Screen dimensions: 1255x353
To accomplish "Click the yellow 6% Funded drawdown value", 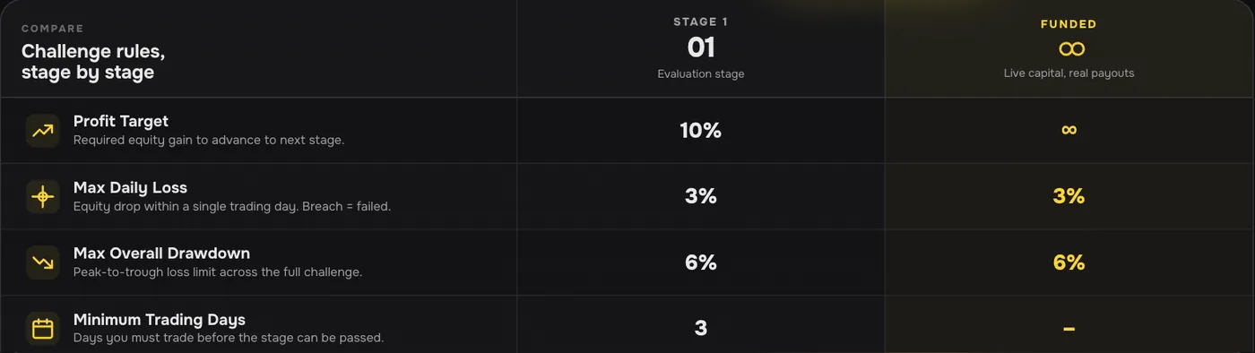I will (1069, 263).
